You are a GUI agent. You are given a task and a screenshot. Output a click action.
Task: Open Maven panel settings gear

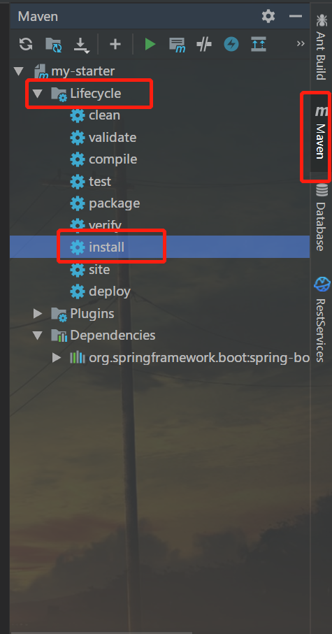(268, 16)
